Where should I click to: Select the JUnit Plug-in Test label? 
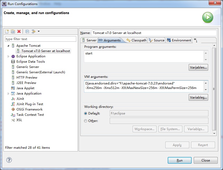[30, 104]
